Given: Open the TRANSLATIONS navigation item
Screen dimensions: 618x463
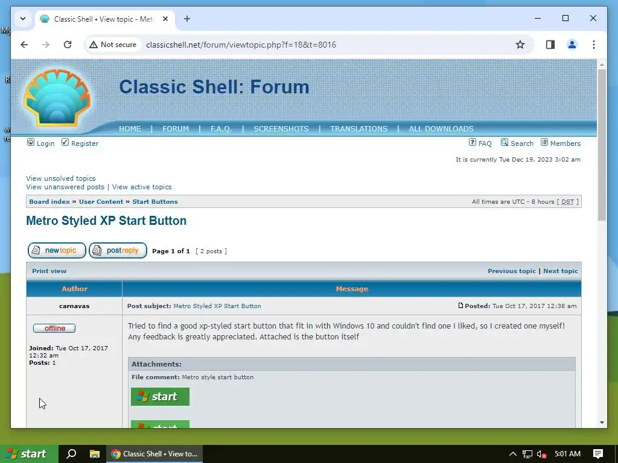Looking at the screenshot, I should pos(358,129).
